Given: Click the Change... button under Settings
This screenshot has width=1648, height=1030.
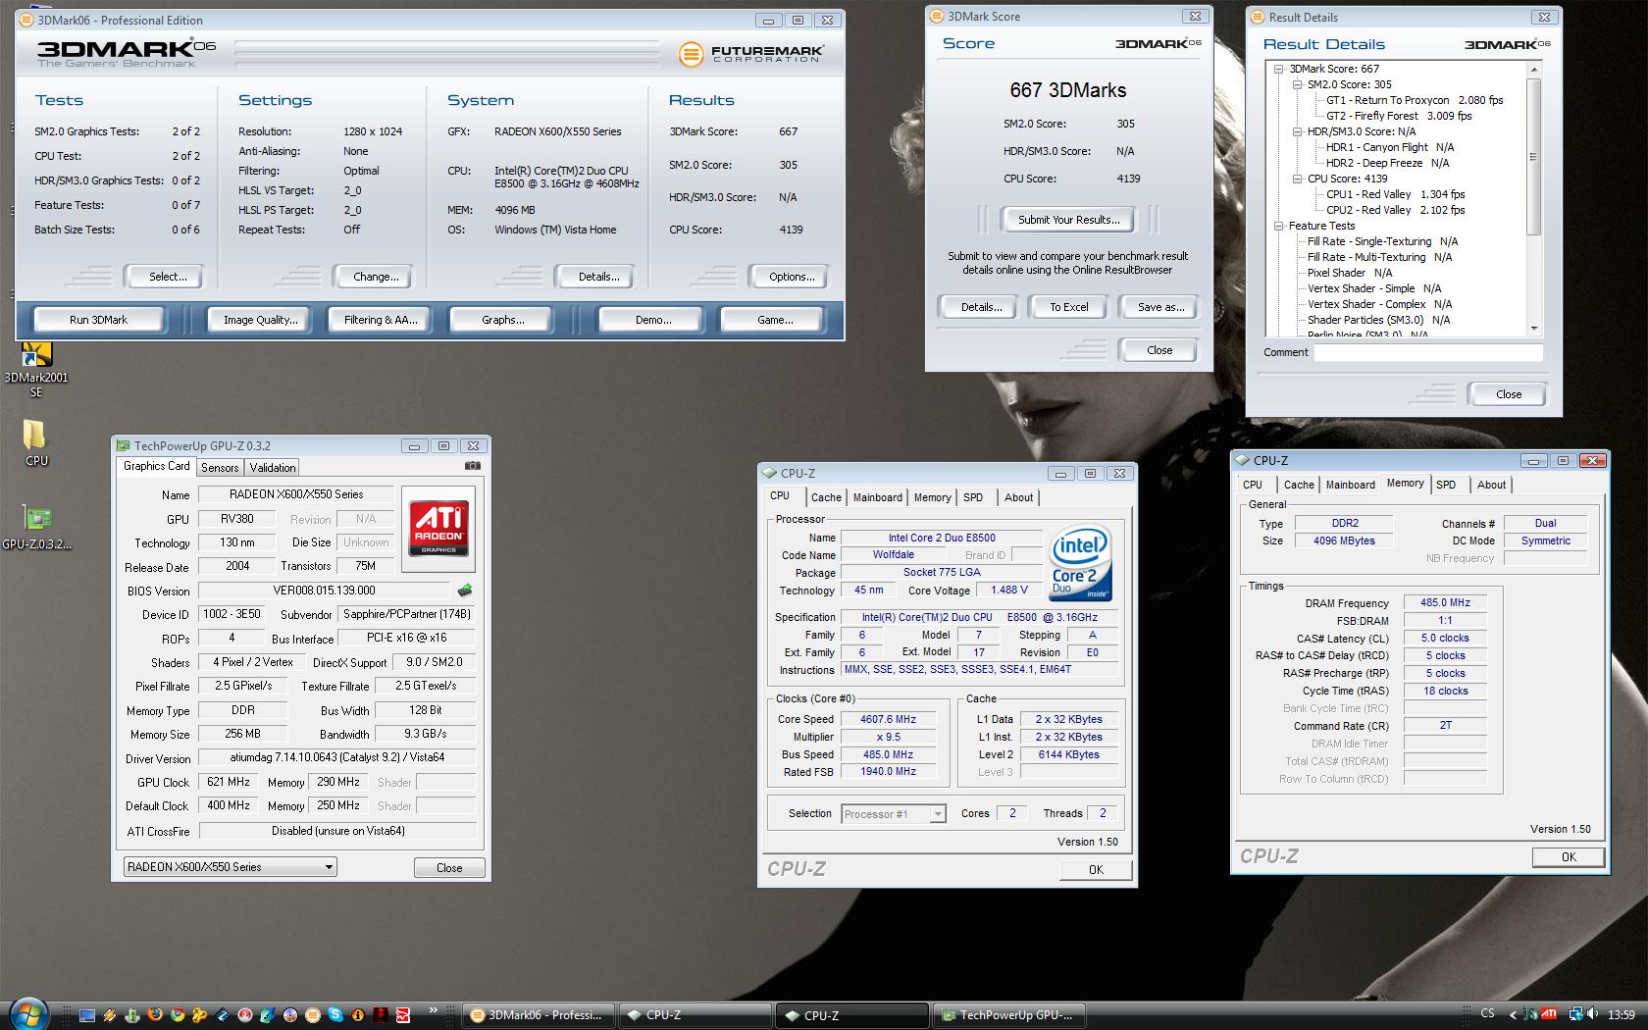Looking at the screenshot, I should tap(376, 277).
